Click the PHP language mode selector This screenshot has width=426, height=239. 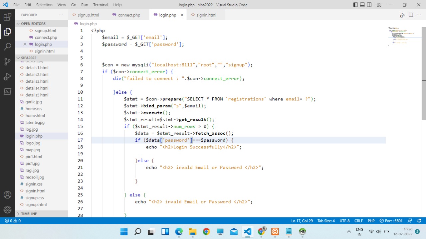click(x=371, y=221)
